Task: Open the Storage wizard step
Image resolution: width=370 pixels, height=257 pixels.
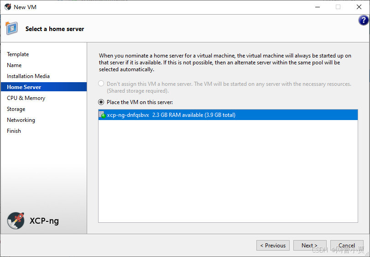Action: click(16, 109)
